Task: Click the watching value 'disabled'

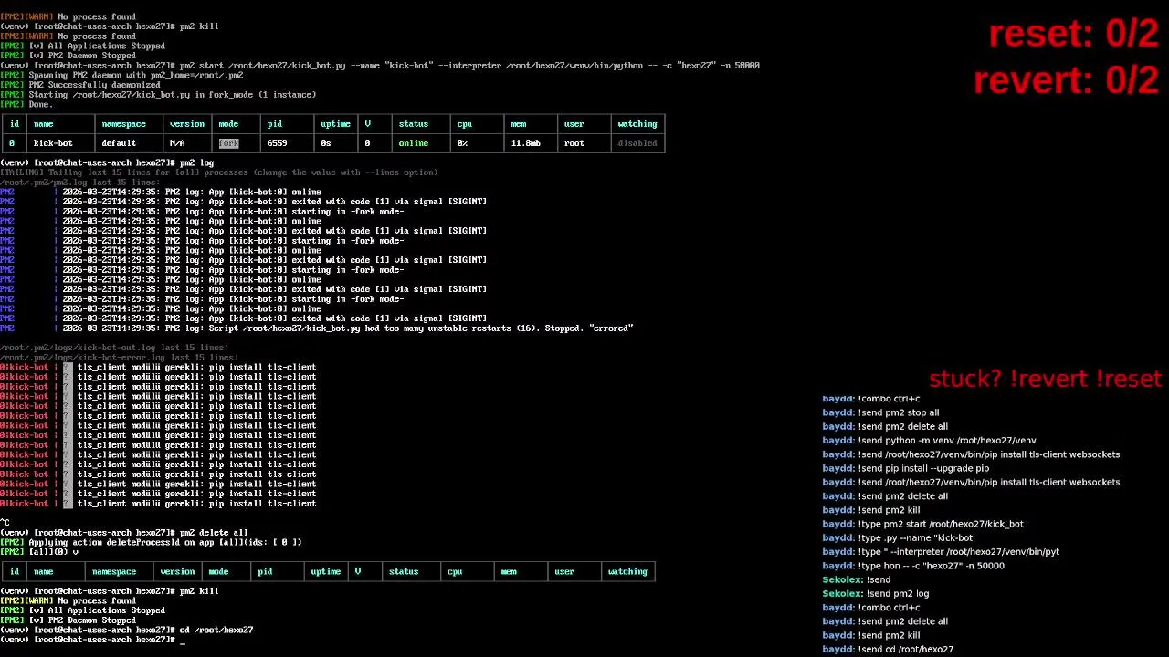Action: tap(637, 143)
